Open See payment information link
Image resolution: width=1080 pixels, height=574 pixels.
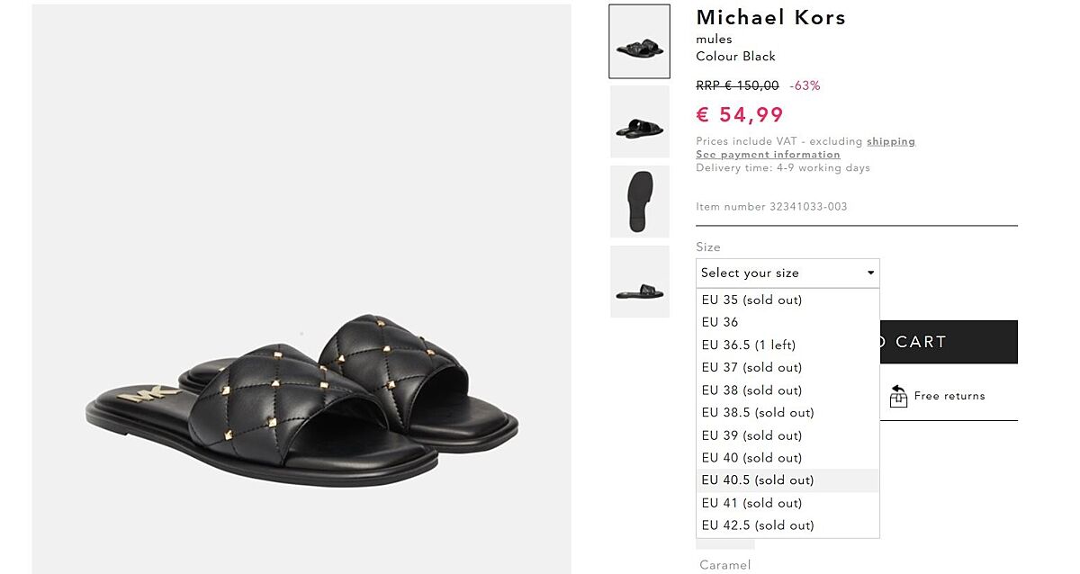[768, 155]
